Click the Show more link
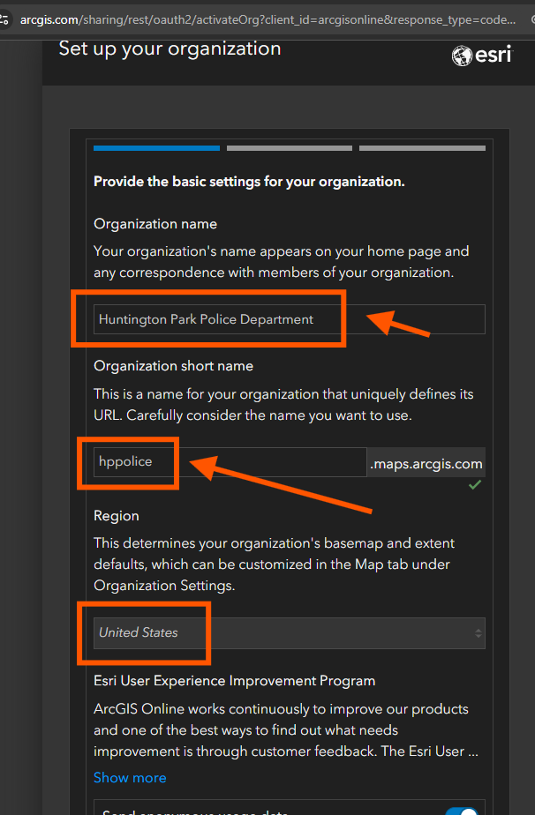Viewport: 535px width, 815px height. click(x=130, y=778)
